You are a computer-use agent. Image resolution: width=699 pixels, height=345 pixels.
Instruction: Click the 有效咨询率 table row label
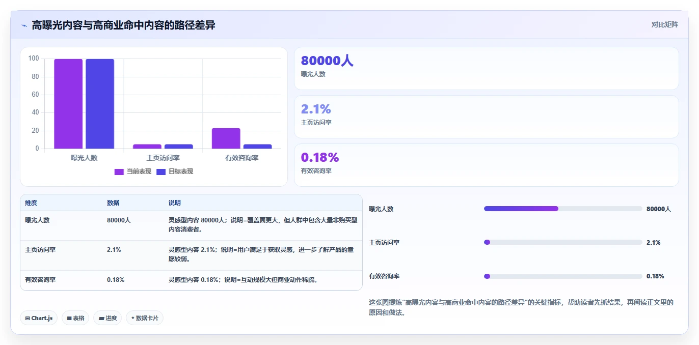click(x=40, y=279)
